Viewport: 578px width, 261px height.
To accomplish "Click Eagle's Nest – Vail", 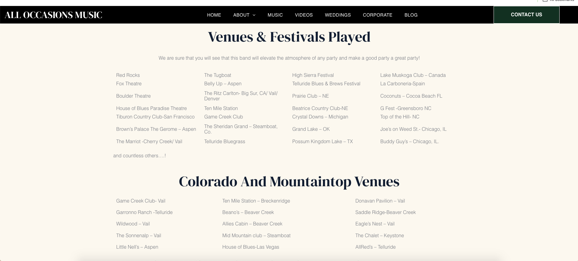I will [x=375, y=224].
